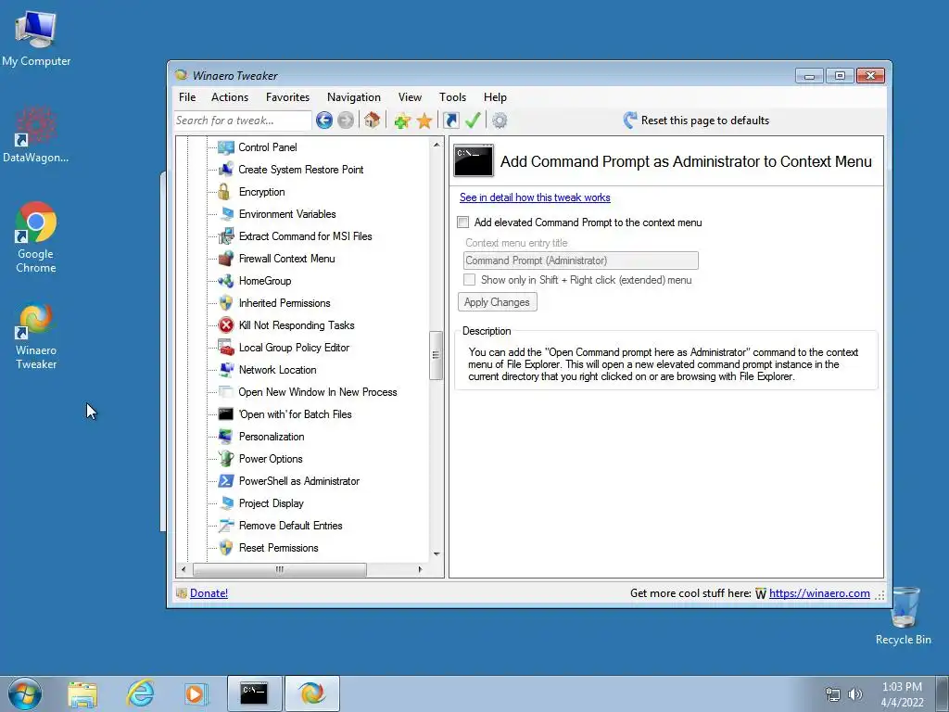Add this page to favorites with plus-star icon
The image size is (949, 712).
402,121
